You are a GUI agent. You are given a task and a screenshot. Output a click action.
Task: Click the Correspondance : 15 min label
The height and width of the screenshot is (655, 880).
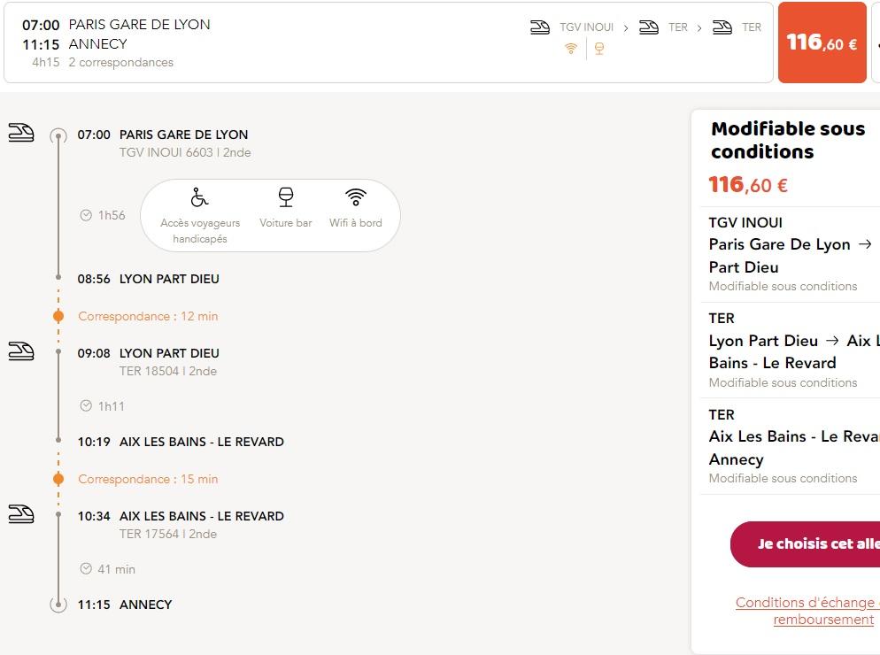148,480
